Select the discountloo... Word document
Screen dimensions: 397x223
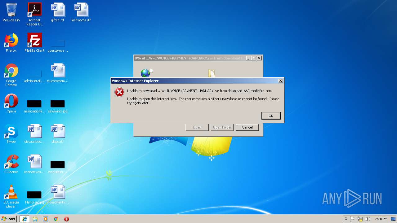pyautogui.click(x=34, y=134)
